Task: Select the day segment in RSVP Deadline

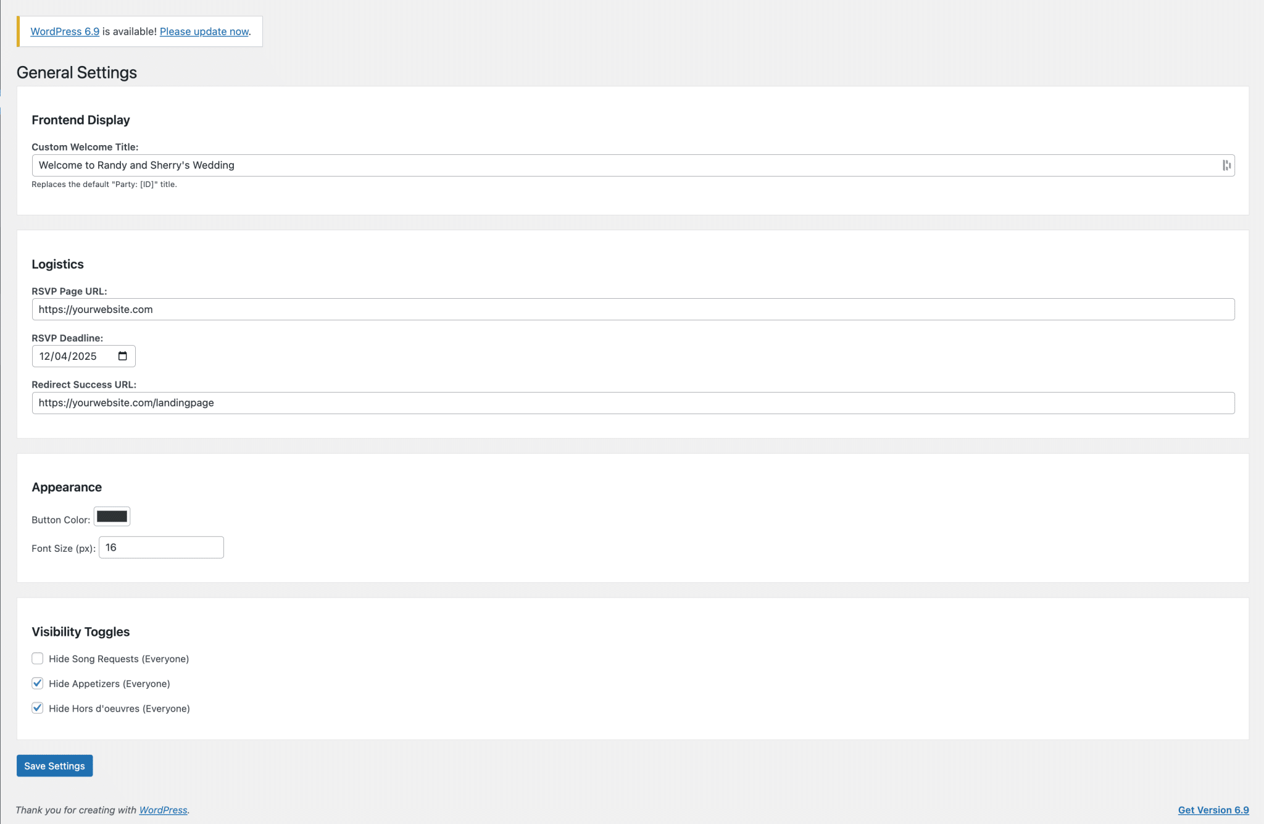Action: click(61, 356)
